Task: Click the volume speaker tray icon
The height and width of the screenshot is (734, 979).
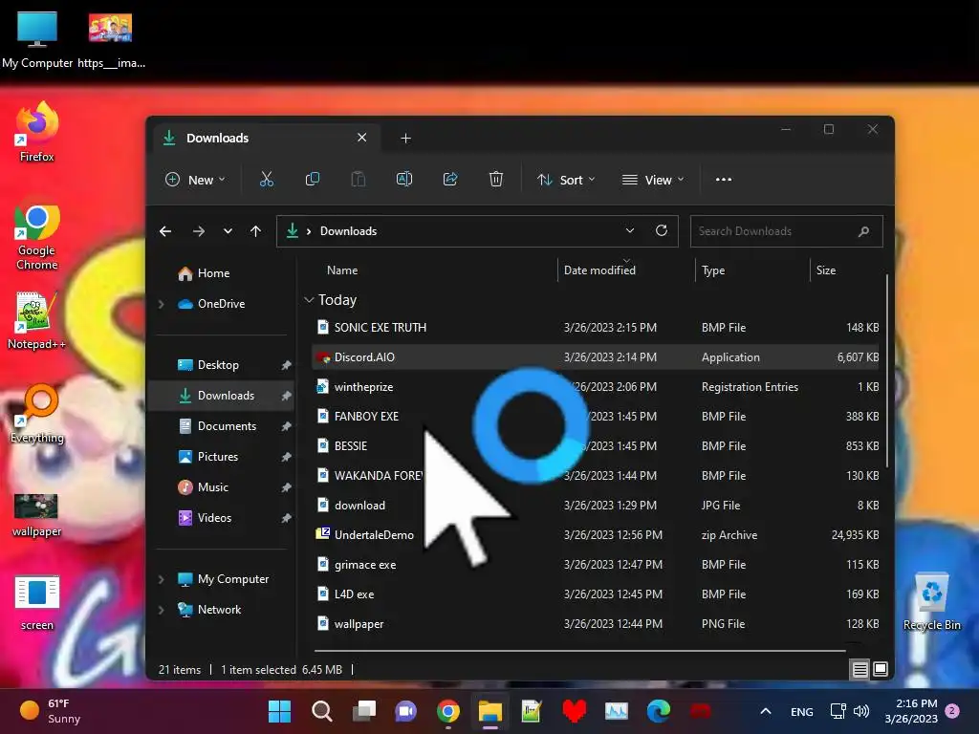Action: point(861,711)
